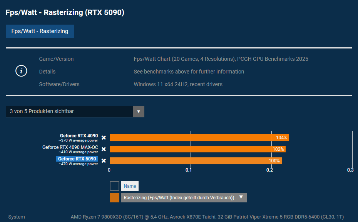Click '~470 W average power' text
Viewport: 358px width, 222px height.
78,164
